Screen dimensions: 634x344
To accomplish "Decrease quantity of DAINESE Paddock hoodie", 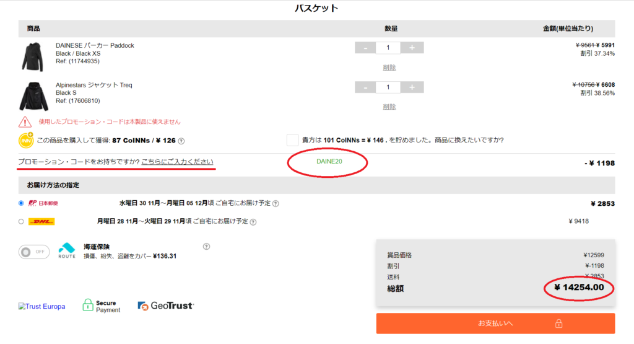I will [365, 48].
